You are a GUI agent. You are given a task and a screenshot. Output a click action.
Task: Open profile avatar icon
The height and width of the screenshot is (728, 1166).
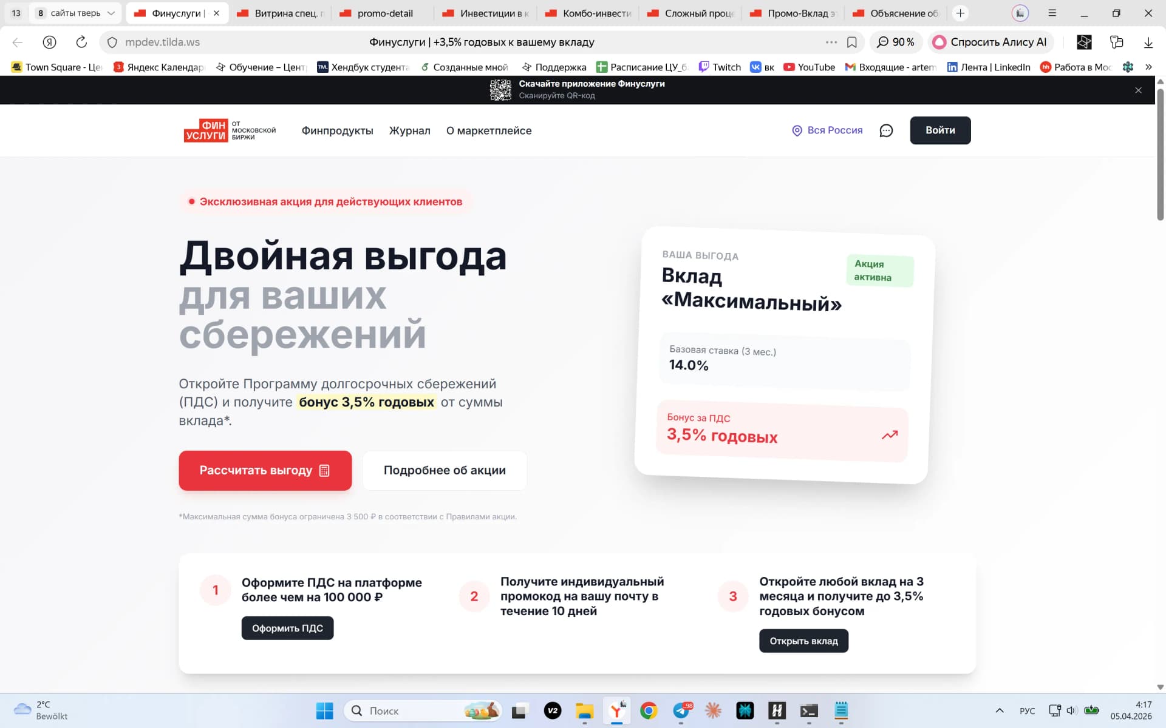[1020, 13]
